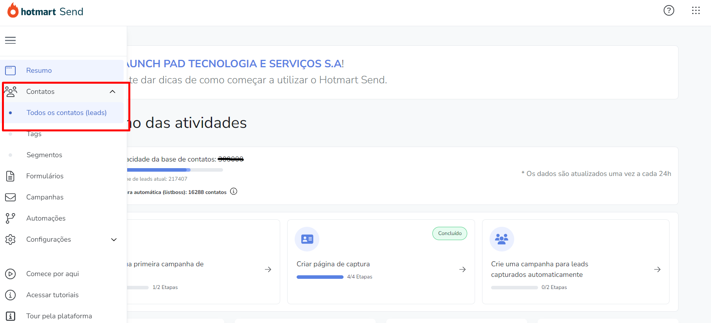Click the hamburger menu icon
Viewport: 711px width, 323px height.
tap(11, 40)
